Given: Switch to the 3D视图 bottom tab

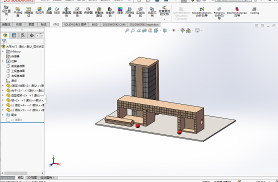Looking at the screenshot, I should [x=32, y=177].
